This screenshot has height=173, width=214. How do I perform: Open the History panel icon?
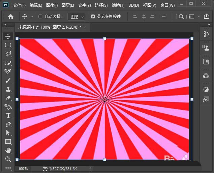tap(206, 34)
